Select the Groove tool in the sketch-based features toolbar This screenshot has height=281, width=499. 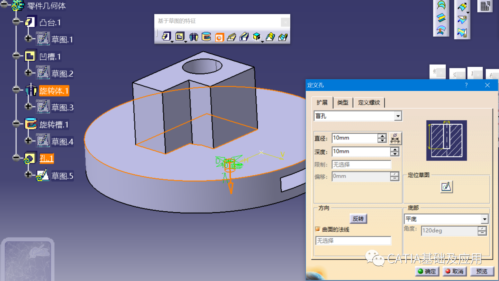coord(206,37)
